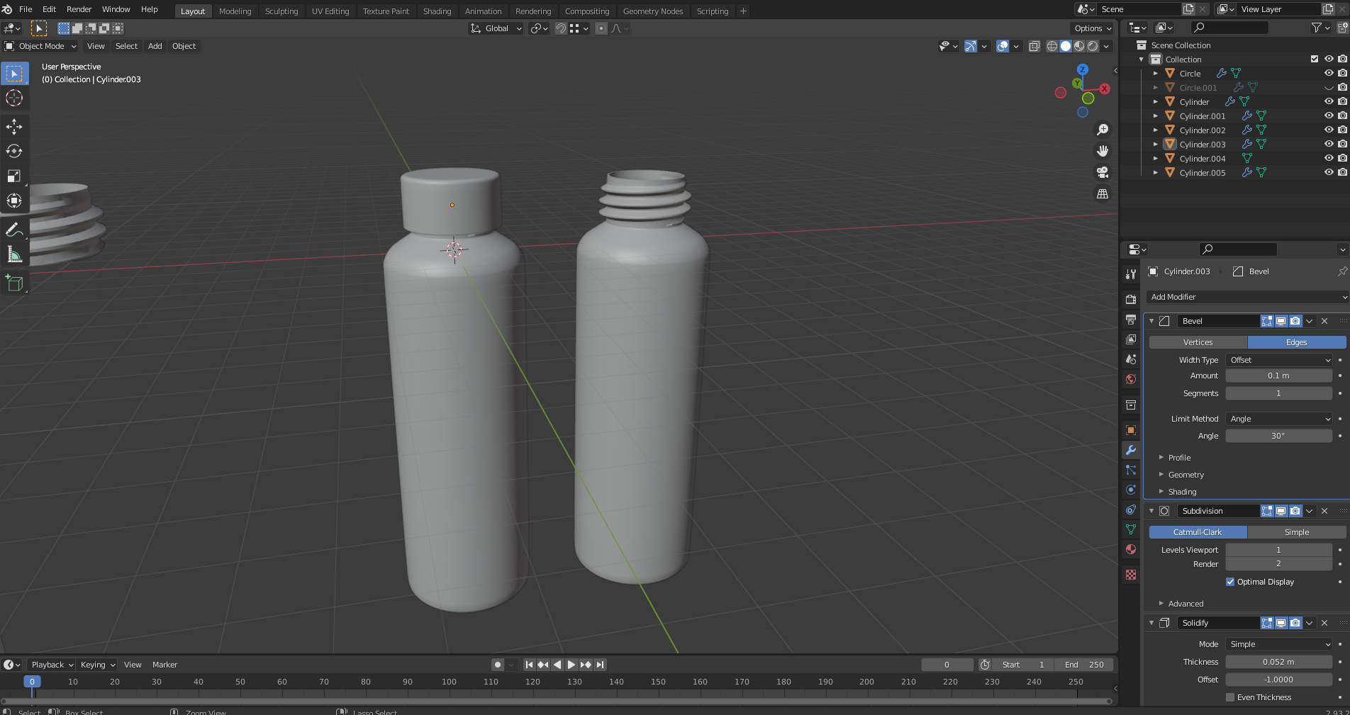Select the Annotate tool
1350x715 pixels.
(14, 230)
